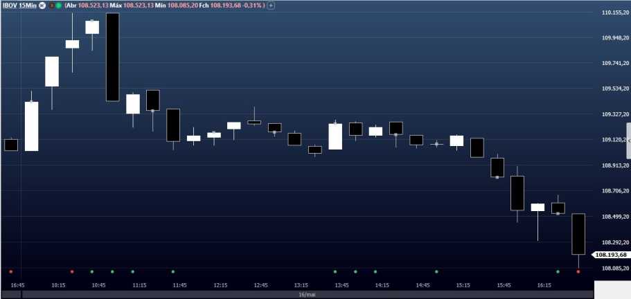Click the red event dot under last candle

coord(578,271)
